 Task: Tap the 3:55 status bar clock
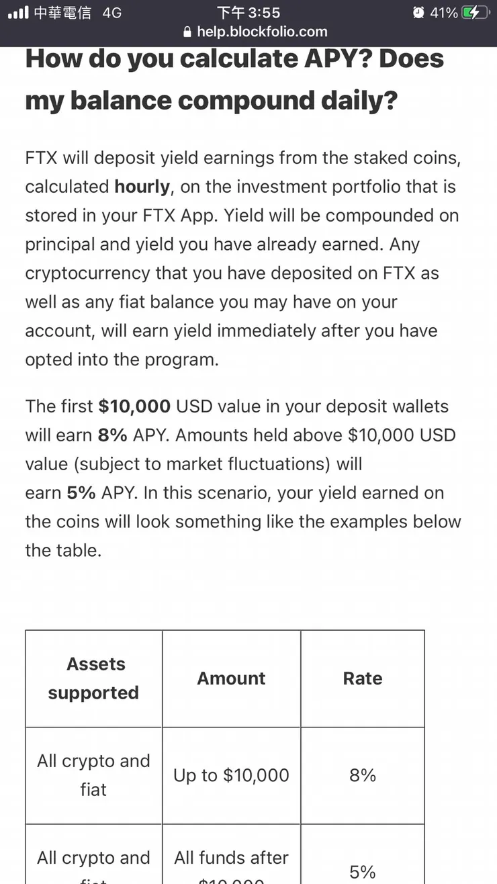[x=248, y=13]
